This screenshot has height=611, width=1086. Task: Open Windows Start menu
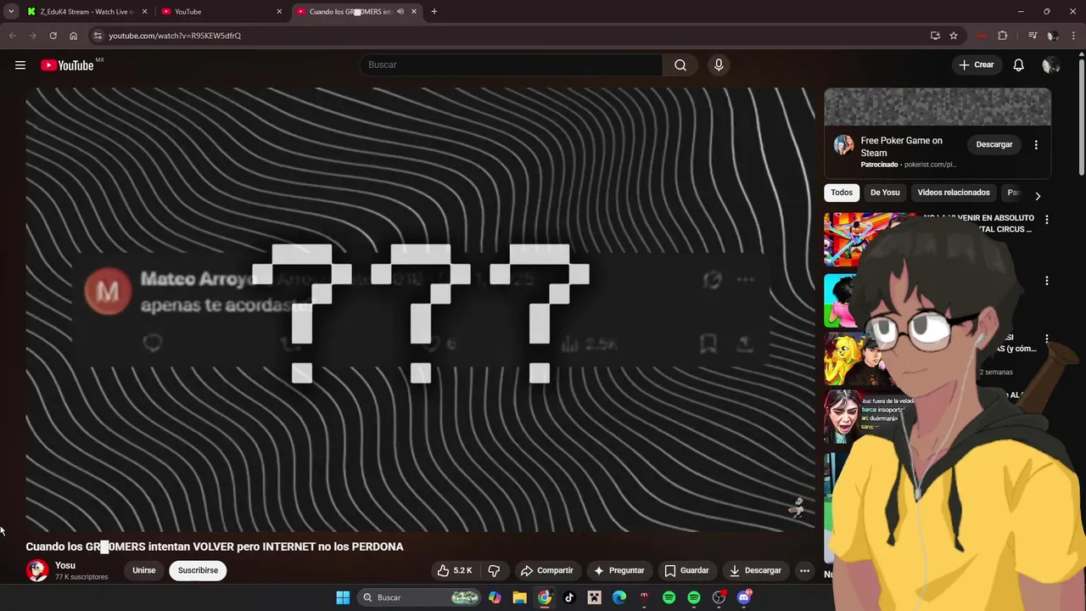(343, 597)
